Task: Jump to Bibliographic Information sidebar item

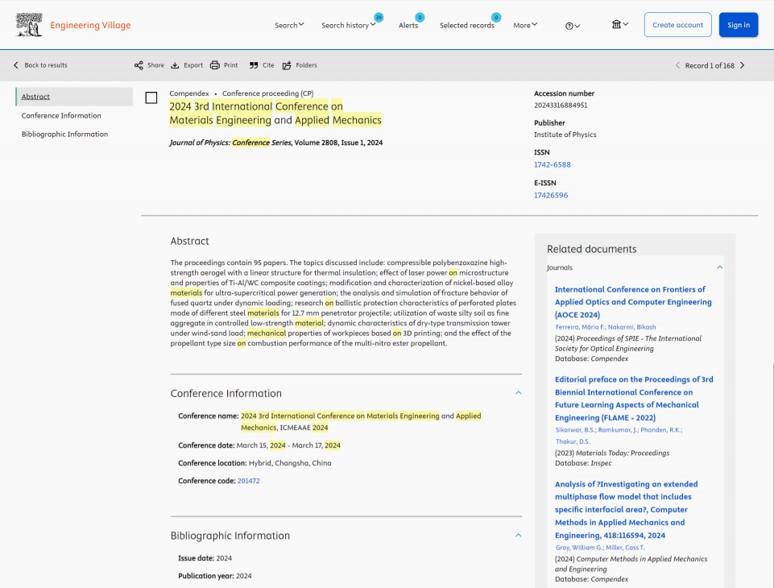Action: pyautogui.click(x=64, y=135)
